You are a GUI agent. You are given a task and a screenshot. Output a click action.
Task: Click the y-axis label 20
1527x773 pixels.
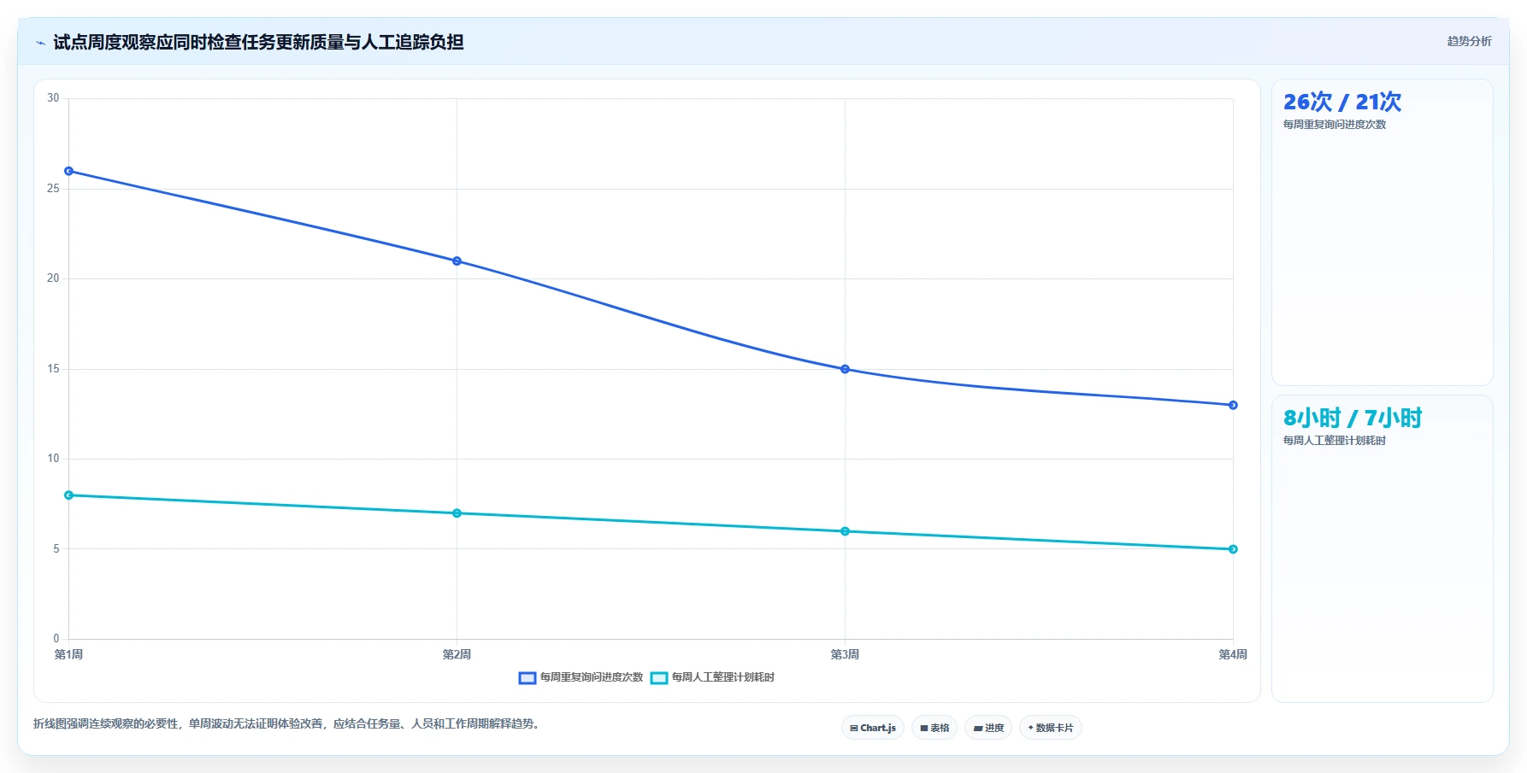coord(53,278)
